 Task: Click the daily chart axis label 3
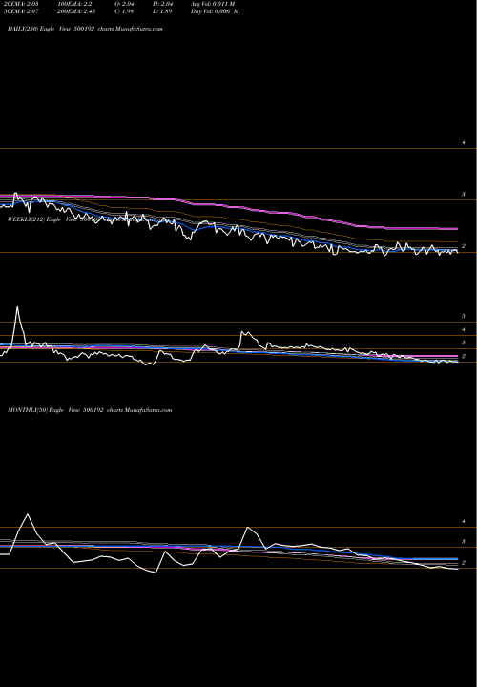point(463,195)
